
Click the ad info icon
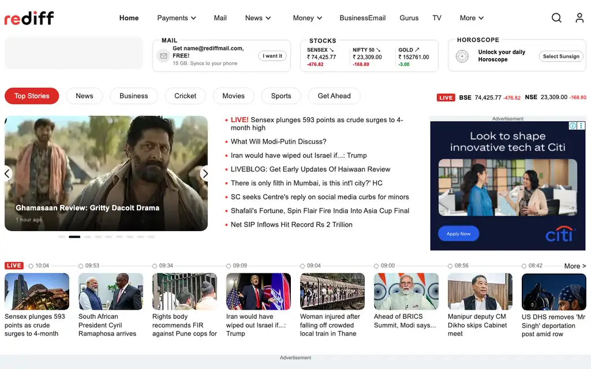[573, 126]
